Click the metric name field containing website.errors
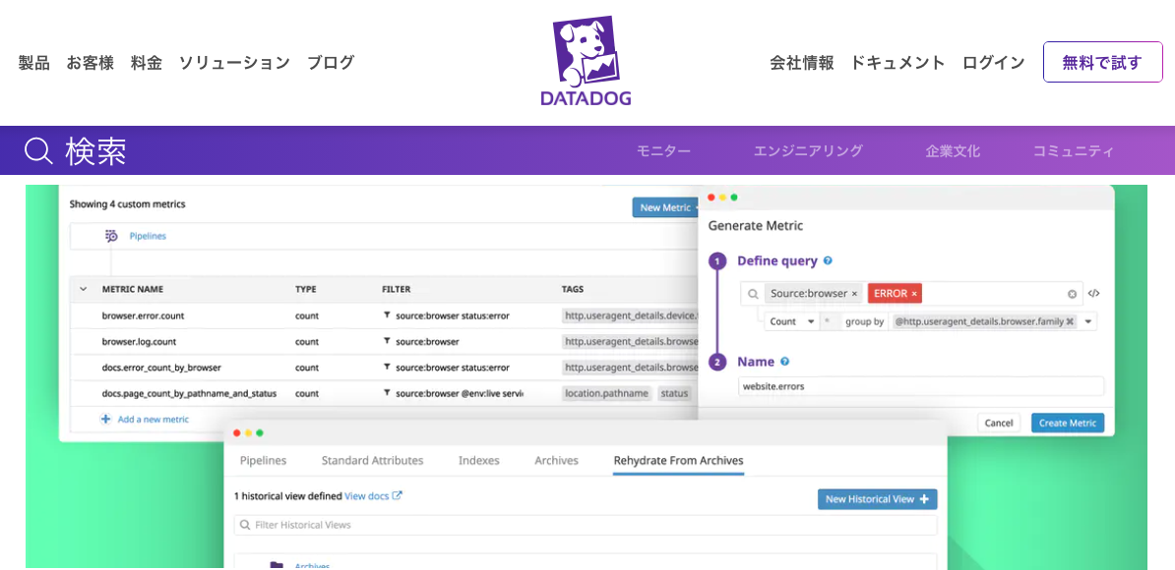The image size is (1175, 570). 921,386
